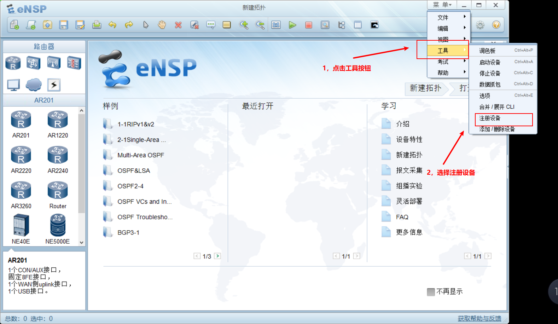Screen dimensions: 558x324
Task: Select the WLAN device category icon
Action: pos(54,63)
